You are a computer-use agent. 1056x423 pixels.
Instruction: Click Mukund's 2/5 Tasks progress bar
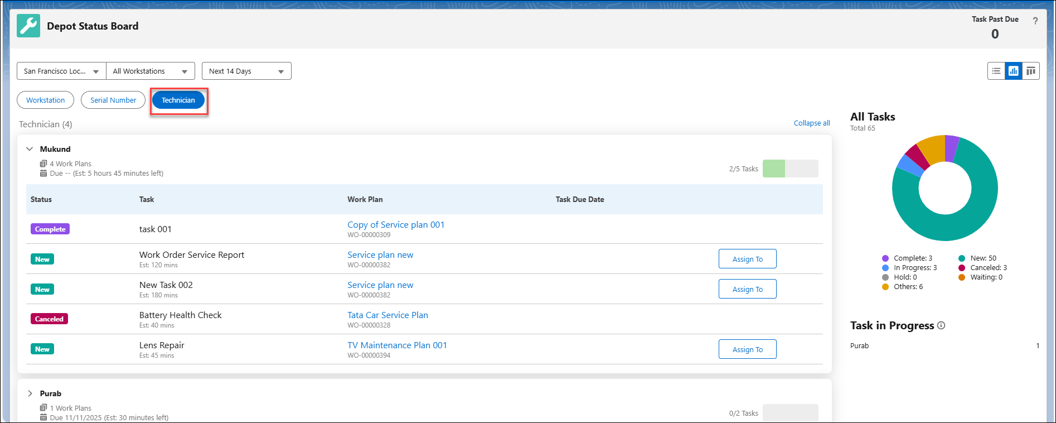click(791, 169)
